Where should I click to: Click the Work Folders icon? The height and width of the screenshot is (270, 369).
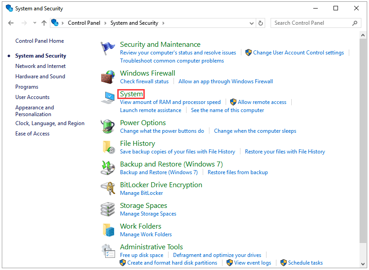pos(108,230)
